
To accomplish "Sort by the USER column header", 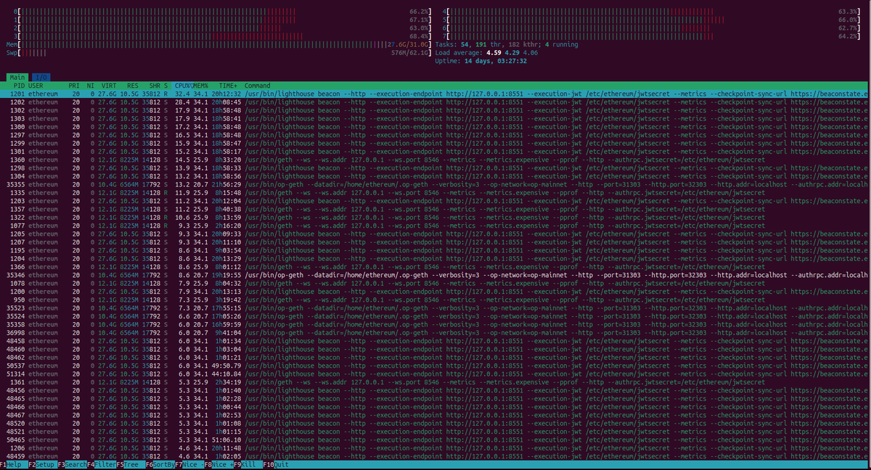I will point(36,86).
